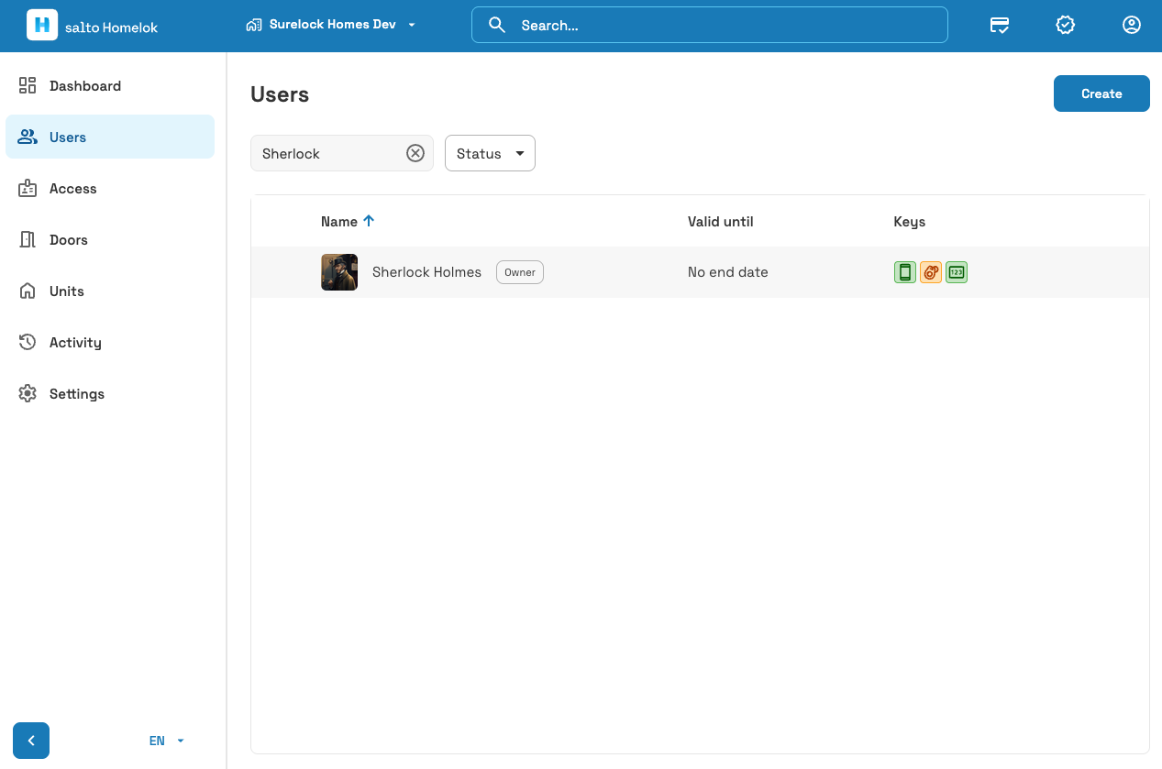Open the user account profile icon
The height and width of the screenshot is (769, 1162).
(1132, 25)
